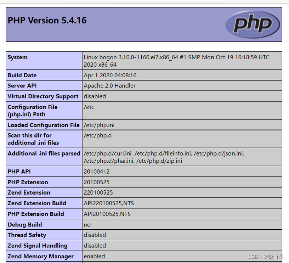Select the '20100525' PHP Extension value
This screenshot has width=289, height=263.
point(97,182)
